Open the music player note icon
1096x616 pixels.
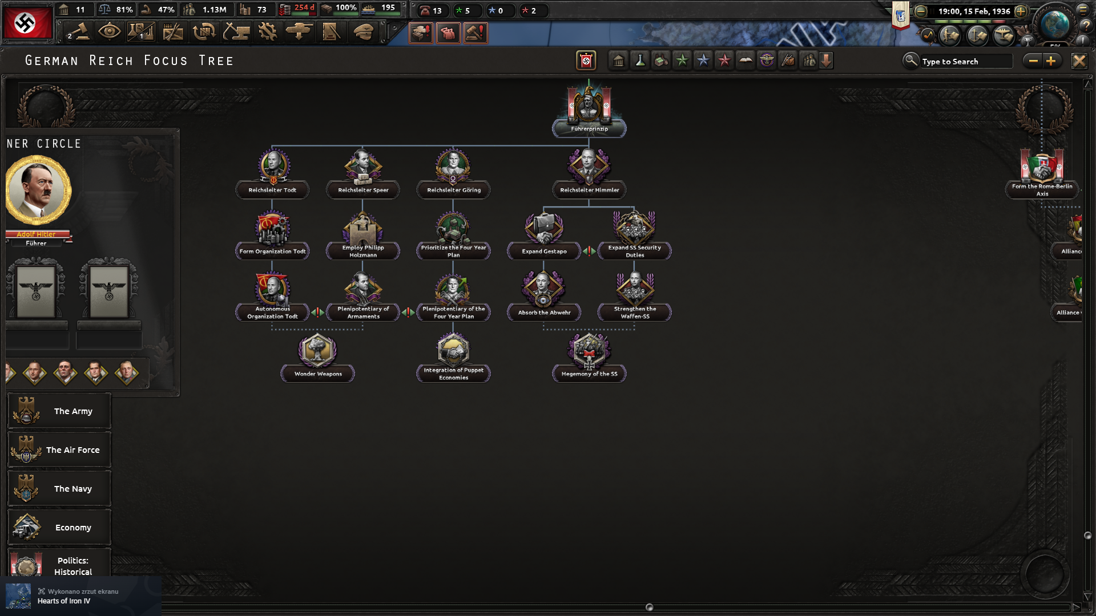[x=928, y=35]
